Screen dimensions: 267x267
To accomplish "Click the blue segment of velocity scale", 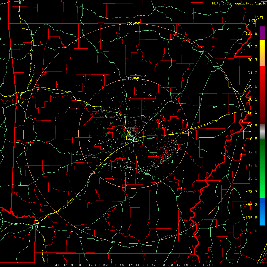I will click(x=262, y=212).
